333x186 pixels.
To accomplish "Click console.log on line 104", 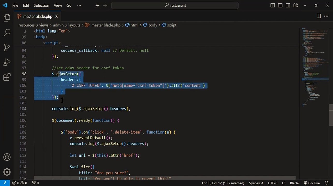I will [64, 109].
